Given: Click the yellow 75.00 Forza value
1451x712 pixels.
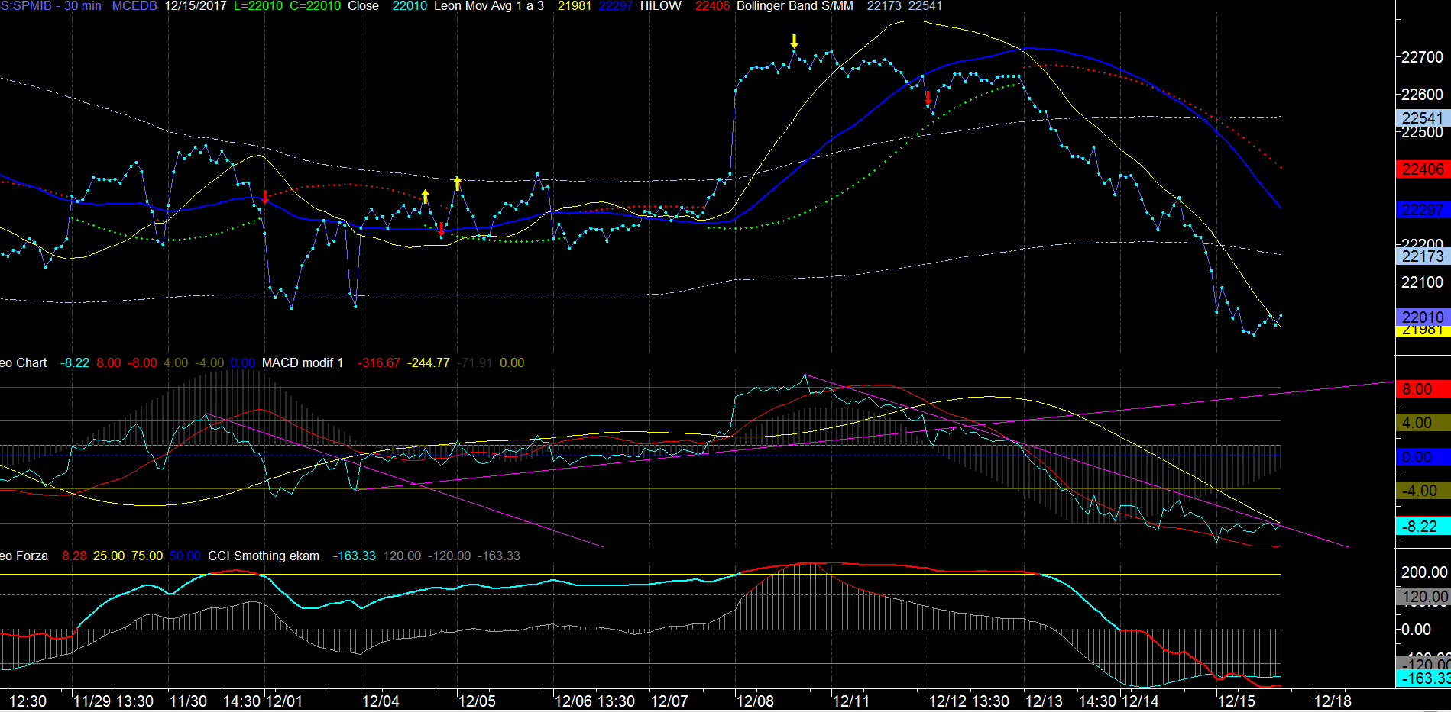Looking at the screenshot, I should [147, 556].
